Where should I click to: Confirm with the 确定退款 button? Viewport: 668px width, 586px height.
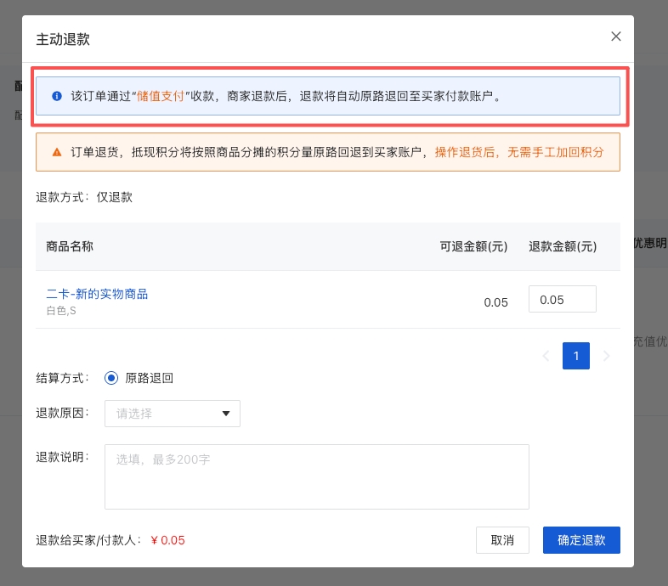pos(581,540)
